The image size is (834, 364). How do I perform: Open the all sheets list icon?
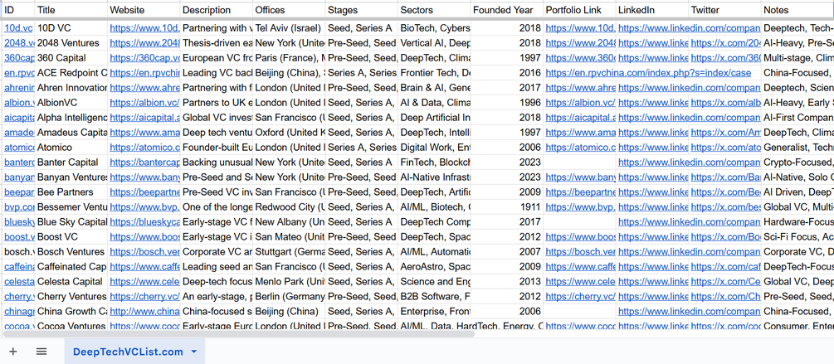[41, 352]
